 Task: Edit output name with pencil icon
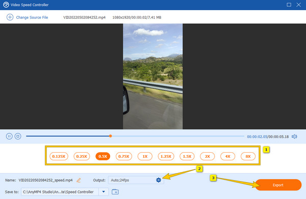[79, 180]
